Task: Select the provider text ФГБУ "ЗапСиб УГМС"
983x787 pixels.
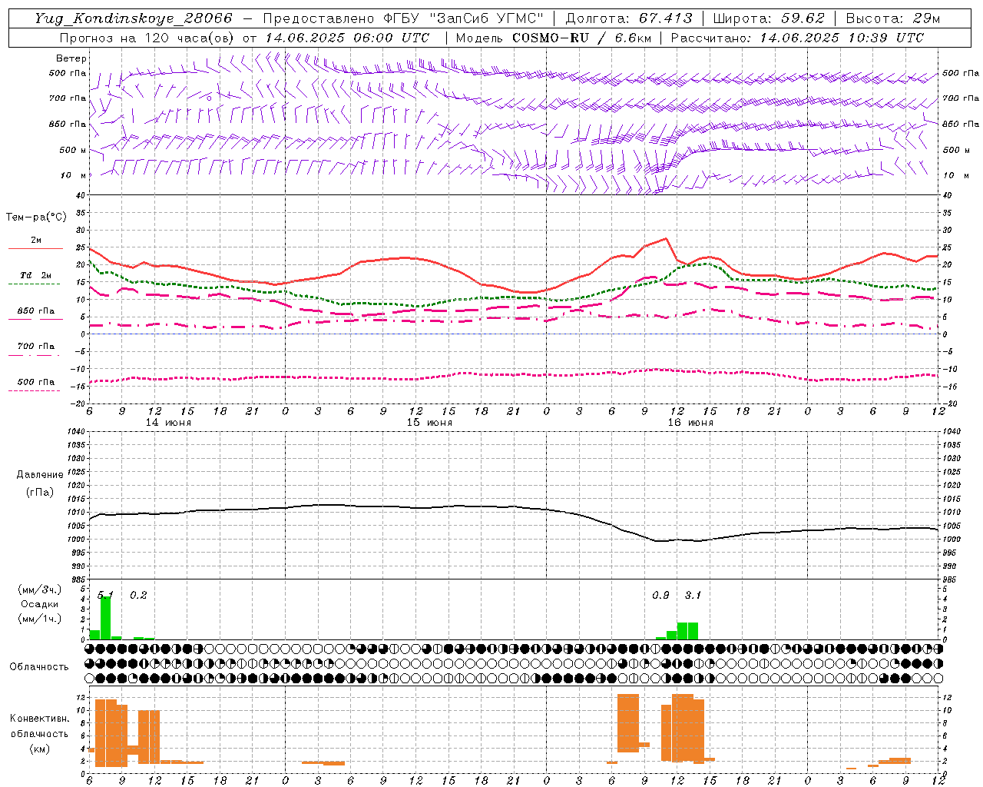Action: click(x=464, y=18)
